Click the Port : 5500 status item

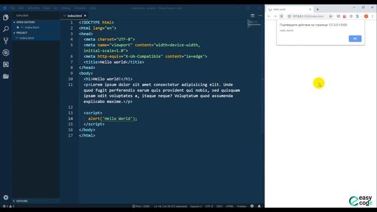click(141, 206)
